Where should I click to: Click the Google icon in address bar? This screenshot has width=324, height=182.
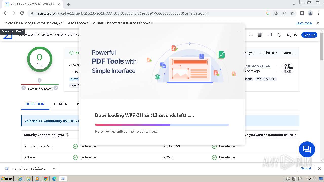268,13
